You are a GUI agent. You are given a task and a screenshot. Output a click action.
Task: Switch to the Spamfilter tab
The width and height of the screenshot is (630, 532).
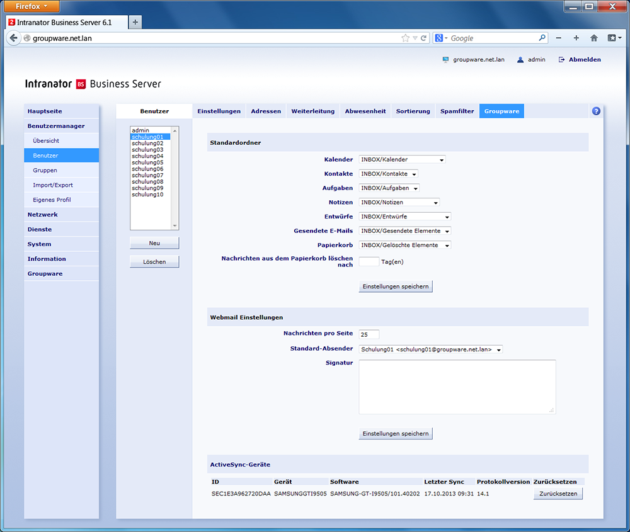point(457,111)
